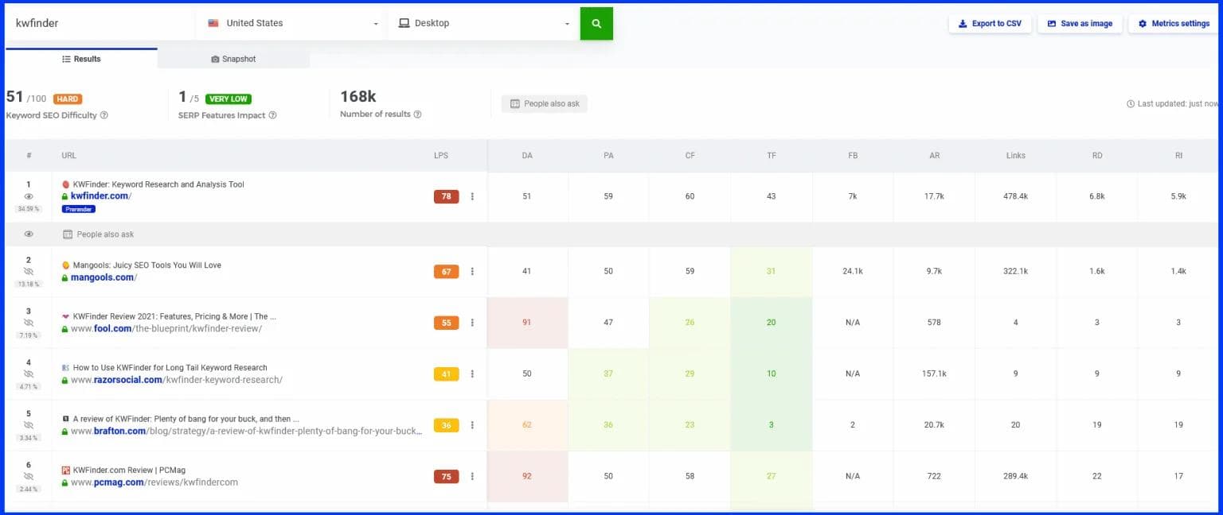Image resolution: width=1223 pixels, height=515 pixels.
Task: Open the kwfinder.com/ link
Action: coord(101,196)
